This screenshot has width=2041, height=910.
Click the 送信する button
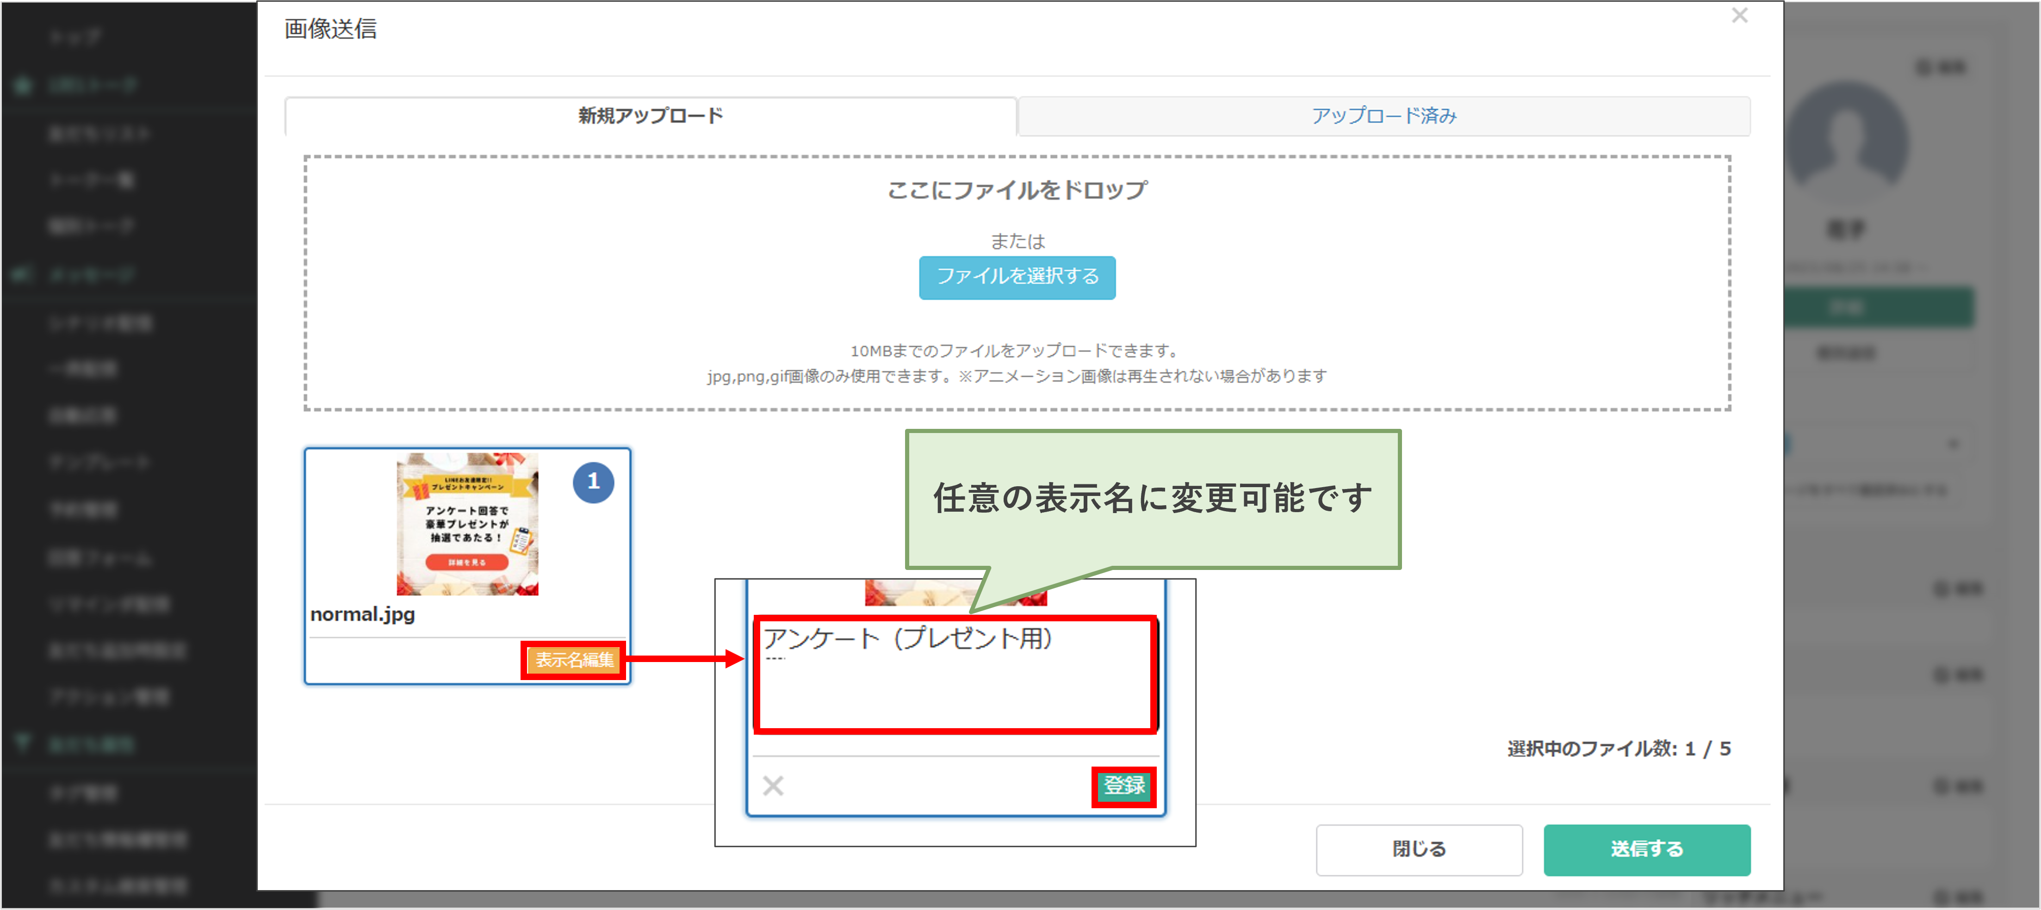point(1646,849)
